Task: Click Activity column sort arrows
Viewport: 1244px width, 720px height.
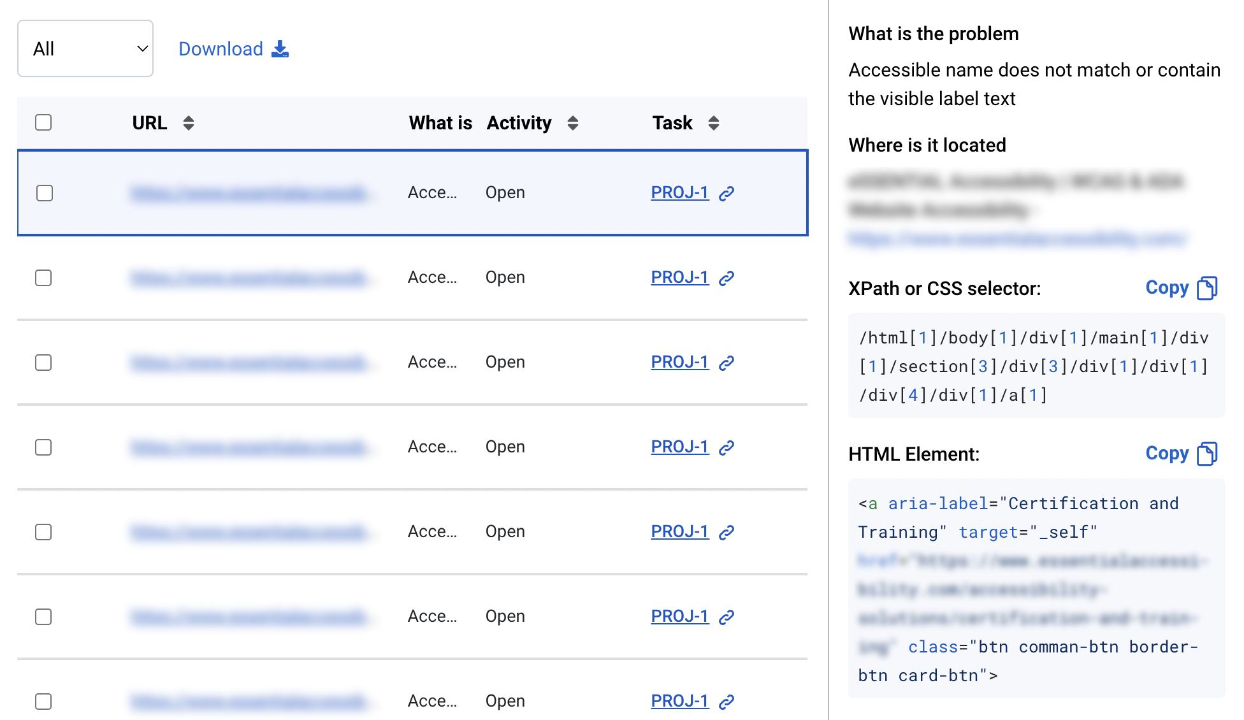Action: pos(572,123)
